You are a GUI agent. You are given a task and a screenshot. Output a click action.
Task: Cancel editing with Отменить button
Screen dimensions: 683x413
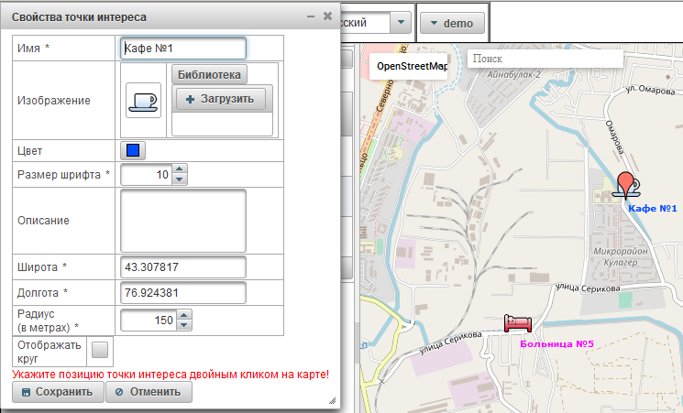(x=149, y=392)
